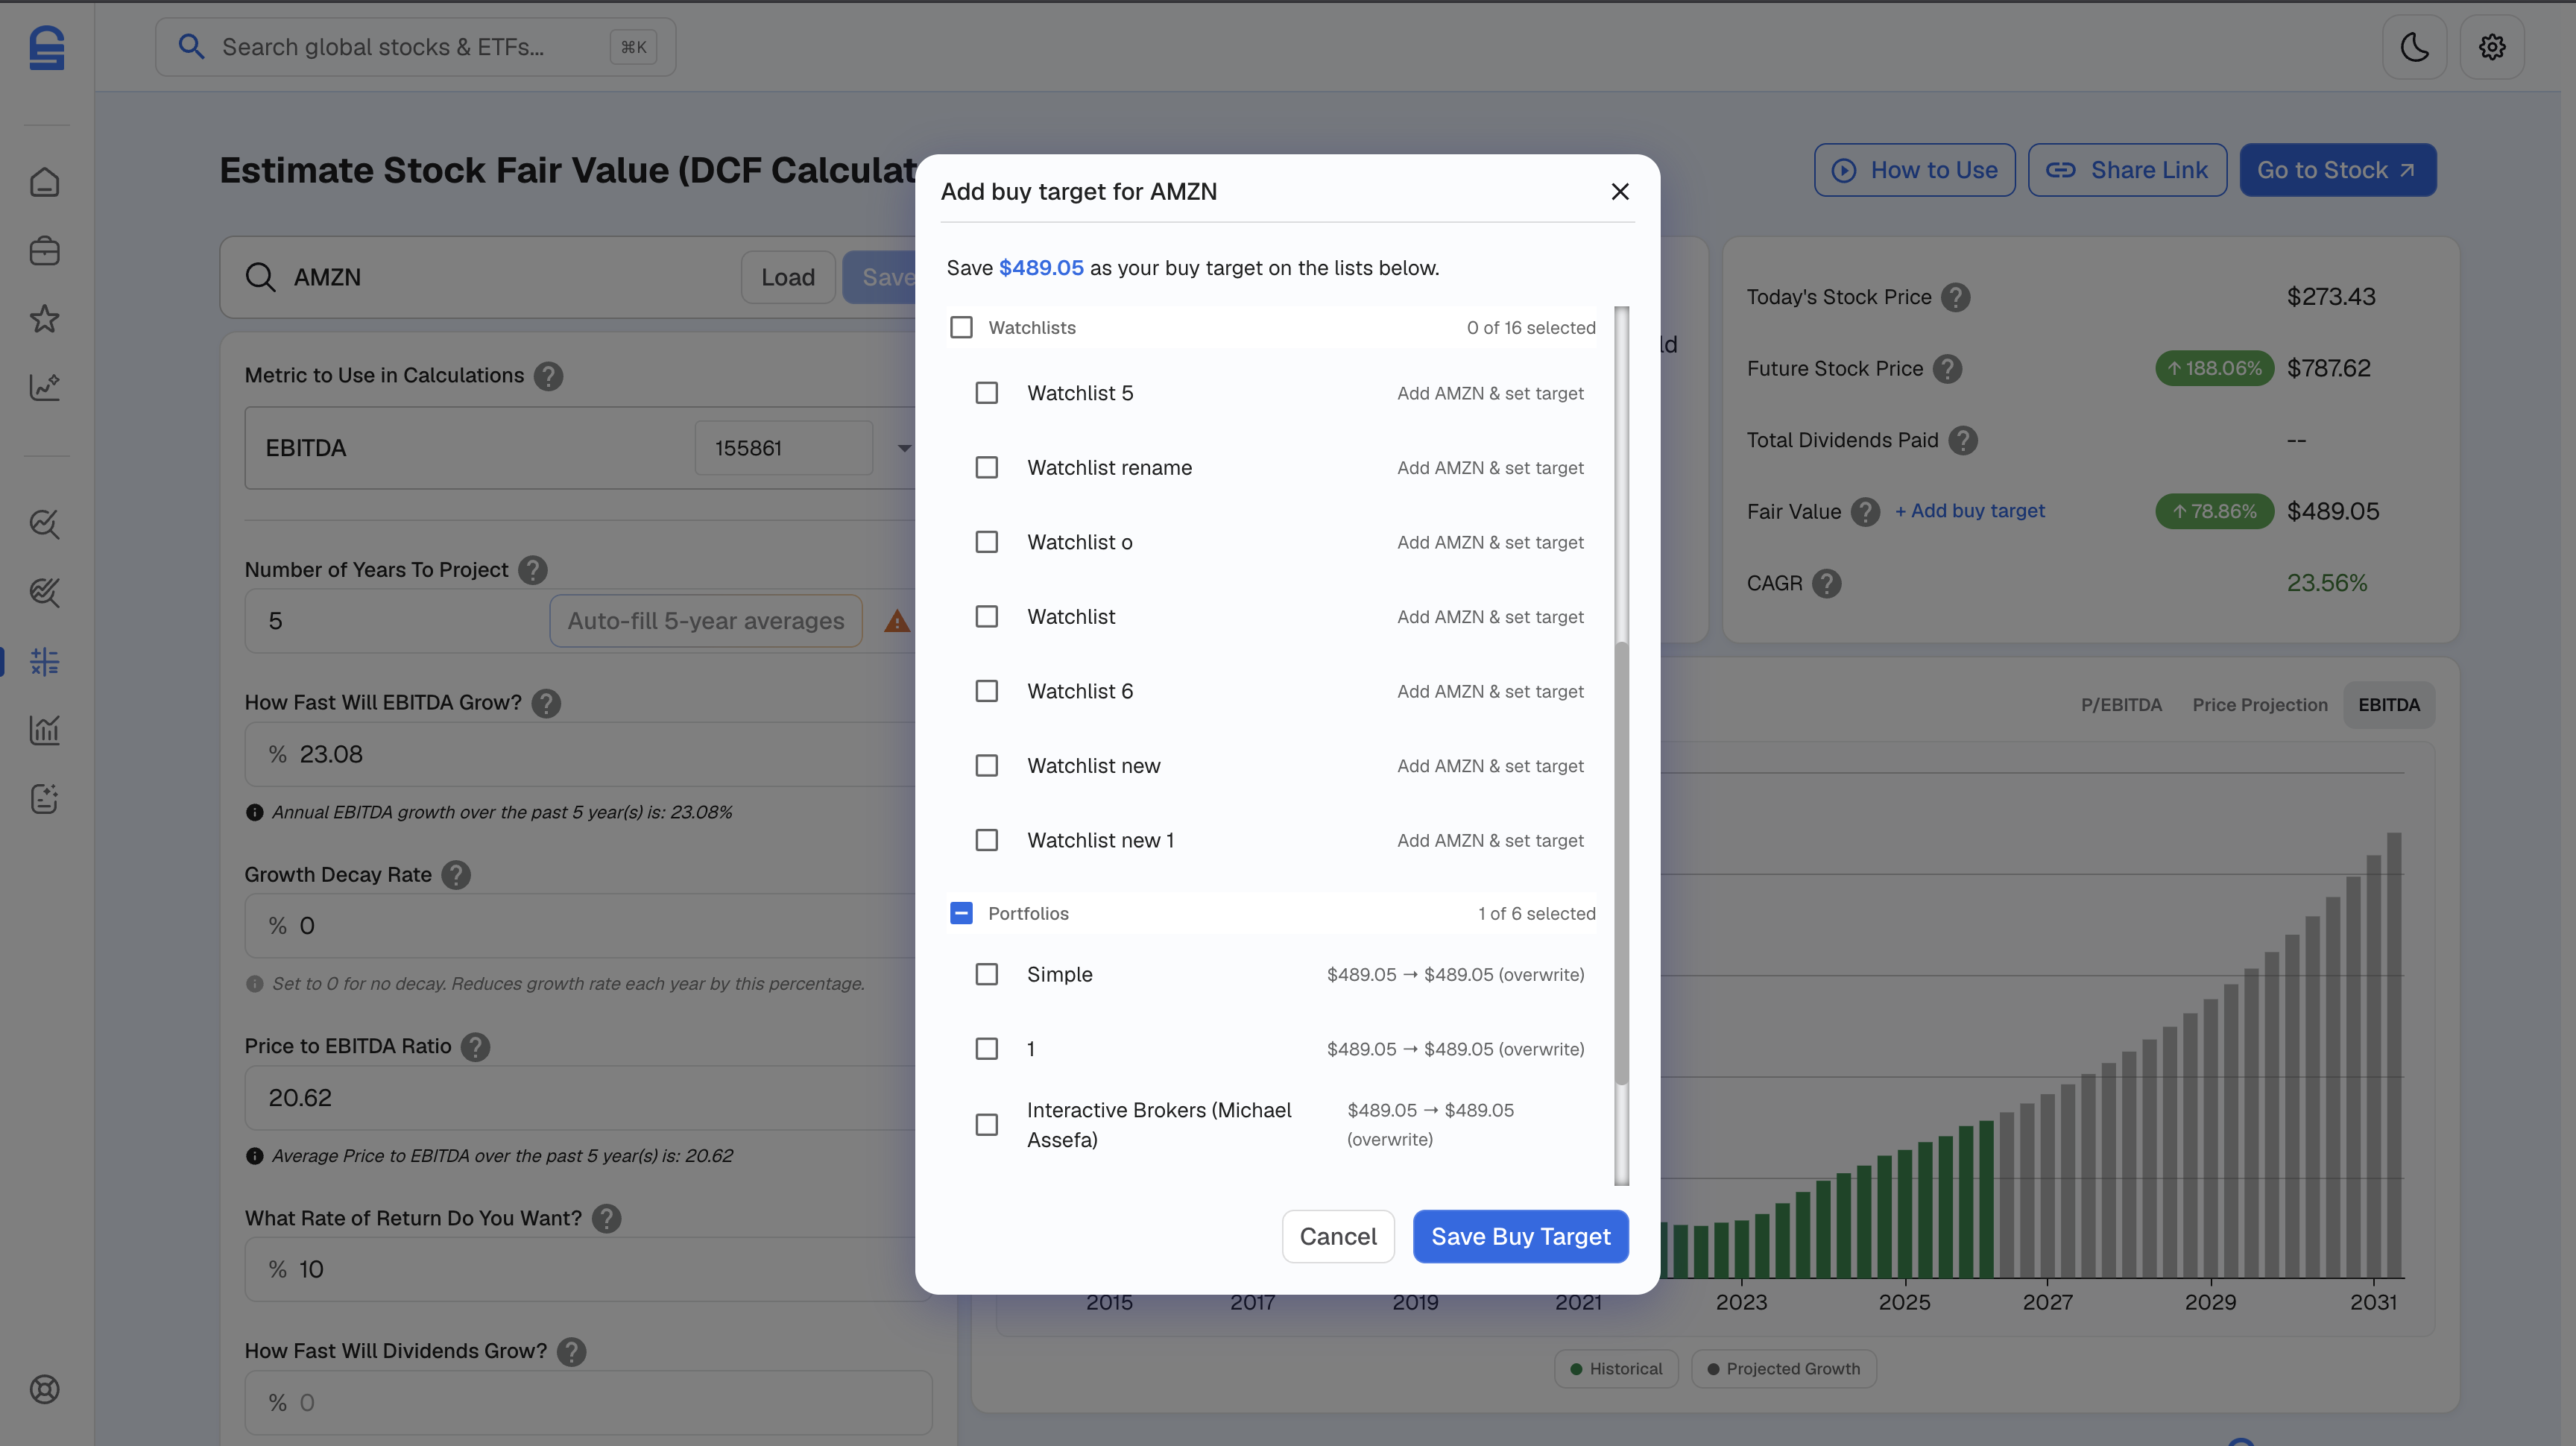Switch to the P/EBITDA chart tab
Image resolution: width=2576 pixels, height=1446 pixels.
pyautogui.click(x=2121, y=705)
